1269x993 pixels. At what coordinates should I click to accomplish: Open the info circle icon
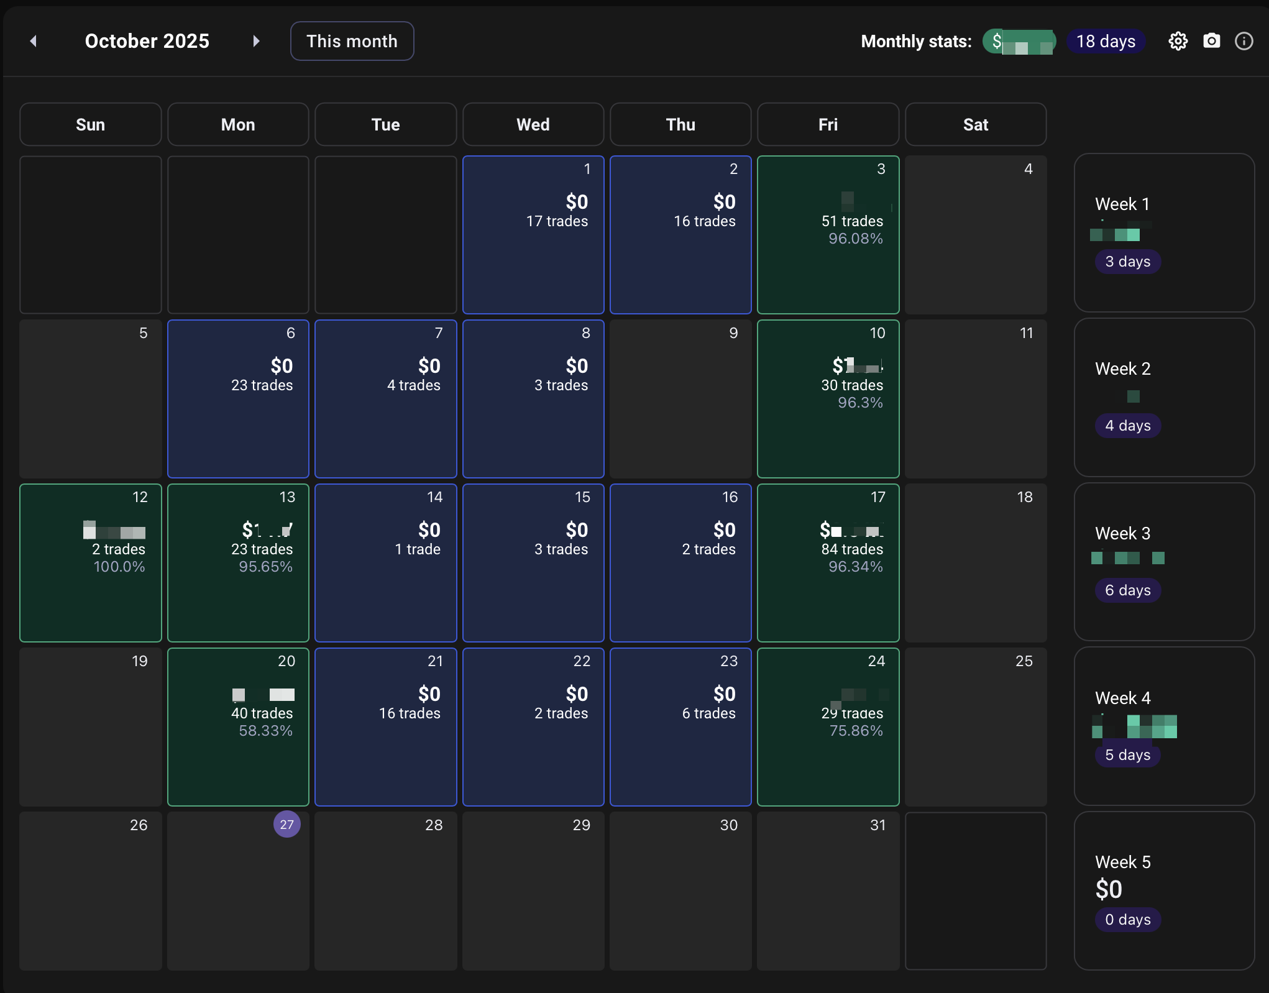[x=1244, y=41]
